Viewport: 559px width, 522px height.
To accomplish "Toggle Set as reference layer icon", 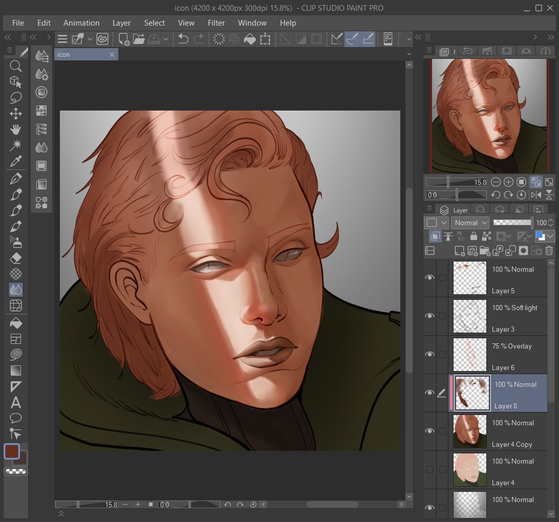I will (x=448, y=236).
